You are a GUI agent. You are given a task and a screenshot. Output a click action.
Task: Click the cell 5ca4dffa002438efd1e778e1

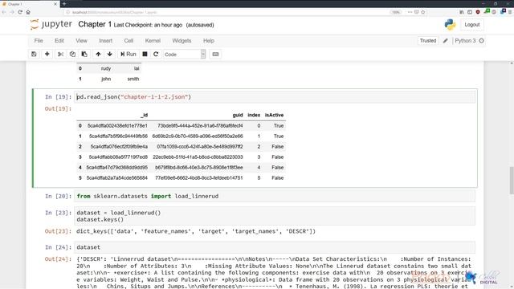tap(117, 126)
